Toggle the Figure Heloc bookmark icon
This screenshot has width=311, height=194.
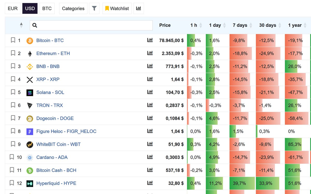[13, 131]
